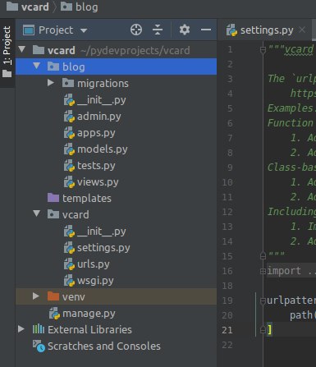Expand the migrations folder
Image resolution: width=316 pixels, height=367 pixels.
[x=51, y=83]
